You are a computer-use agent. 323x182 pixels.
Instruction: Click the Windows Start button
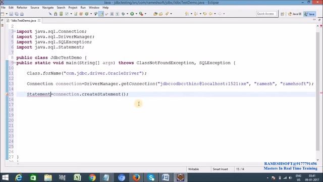coord(6,177)
